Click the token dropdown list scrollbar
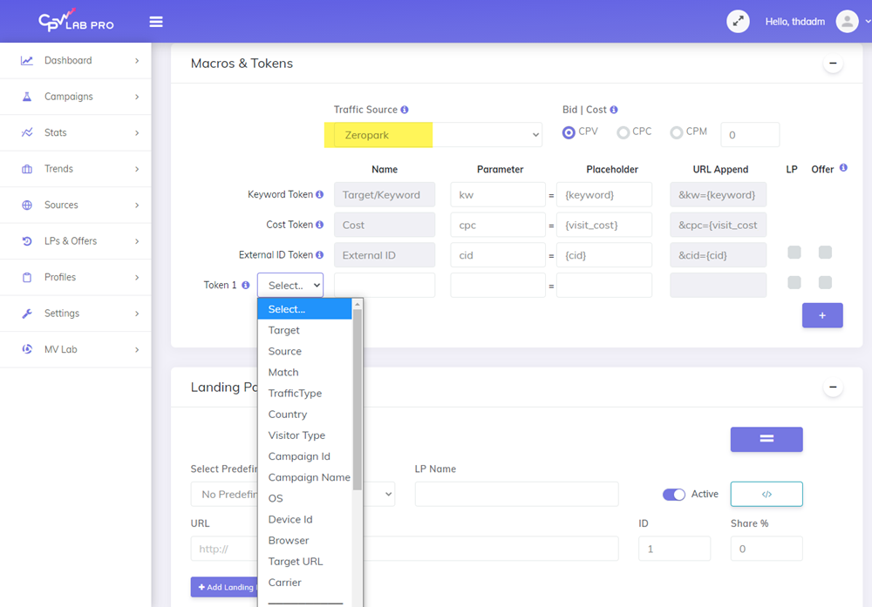The image size is (872, 607). click(358, 400)
